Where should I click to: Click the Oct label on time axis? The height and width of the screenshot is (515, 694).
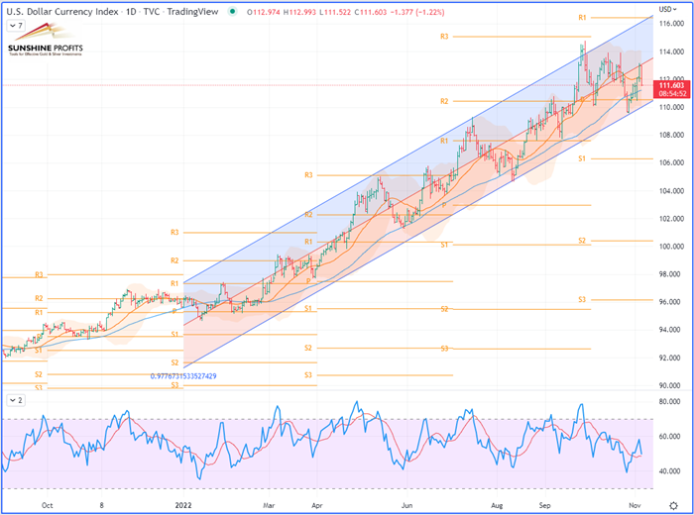(47, 504)
